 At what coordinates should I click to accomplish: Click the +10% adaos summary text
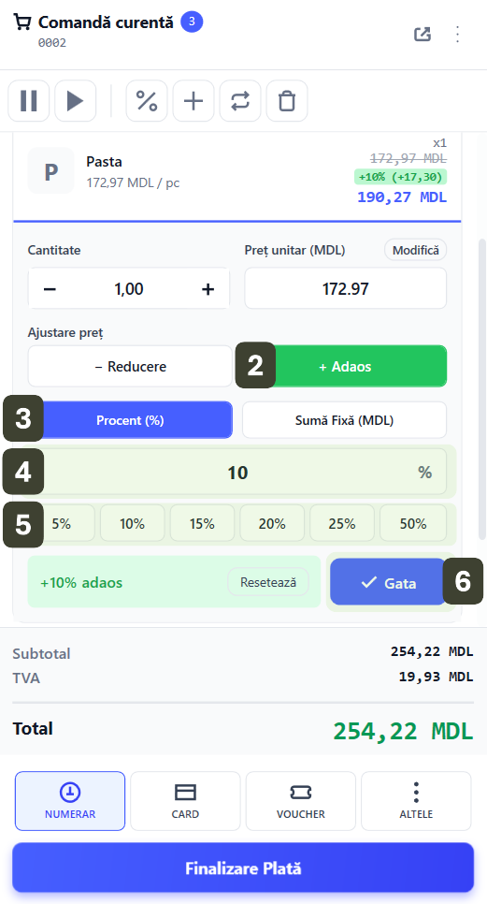[81, 582]
